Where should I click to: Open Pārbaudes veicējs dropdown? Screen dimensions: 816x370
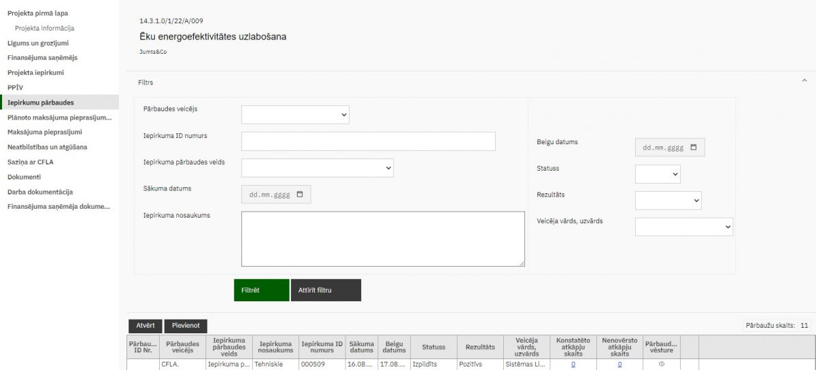click(x=295, y=115)
